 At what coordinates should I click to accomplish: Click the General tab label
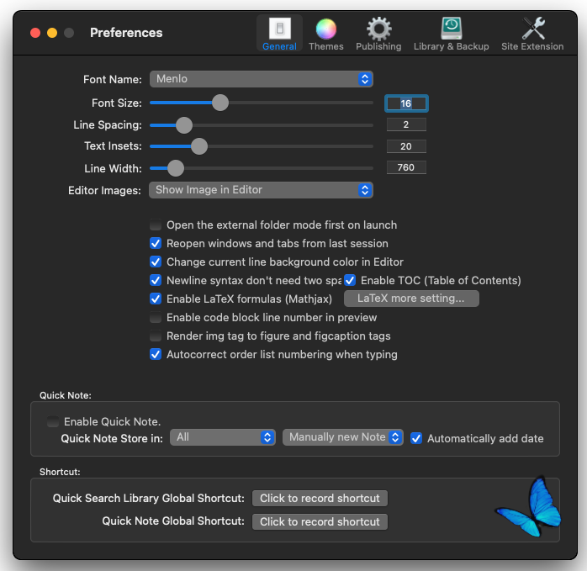[x=279, y=46]
